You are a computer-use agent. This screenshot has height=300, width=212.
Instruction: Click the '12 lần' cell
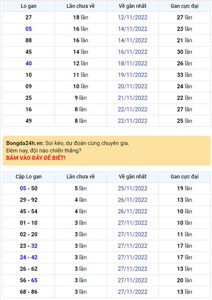coord(80,63)
